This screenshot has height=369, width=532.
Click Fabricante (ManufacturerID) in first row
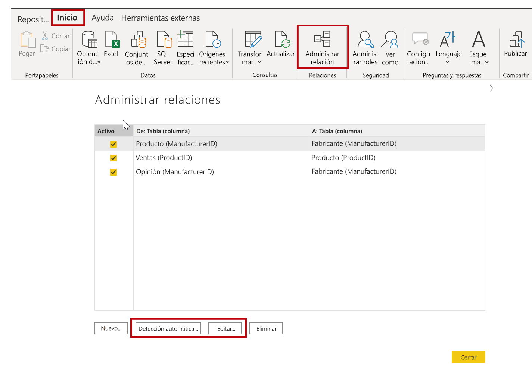coord(354,143)
